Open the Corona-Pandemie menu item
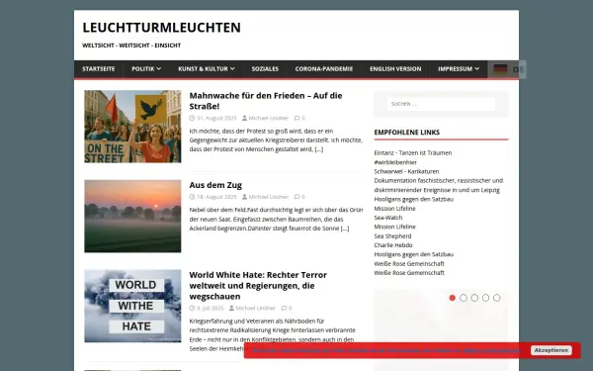 pos(324,69)
